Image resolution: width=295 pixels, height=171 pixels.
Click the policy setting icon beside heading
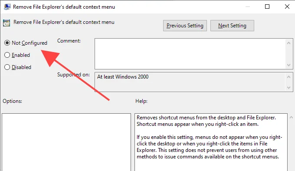(7, 23)
